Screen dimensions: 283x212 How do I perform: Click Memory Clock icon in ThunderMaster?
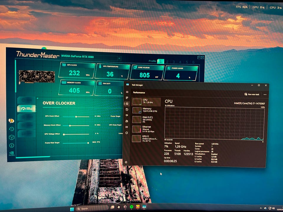point(64,82)
